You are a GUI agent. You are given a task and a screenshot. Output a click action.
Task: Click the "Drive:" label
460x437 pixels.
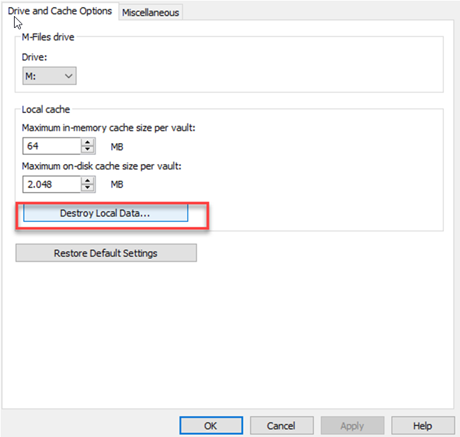(x=35, y=57)
